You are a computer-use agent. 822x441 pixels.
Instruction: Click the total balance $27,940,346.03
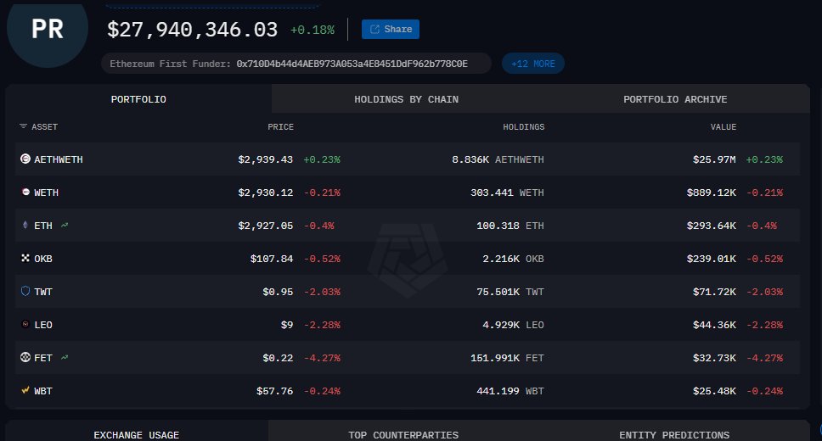pos(193,30)
